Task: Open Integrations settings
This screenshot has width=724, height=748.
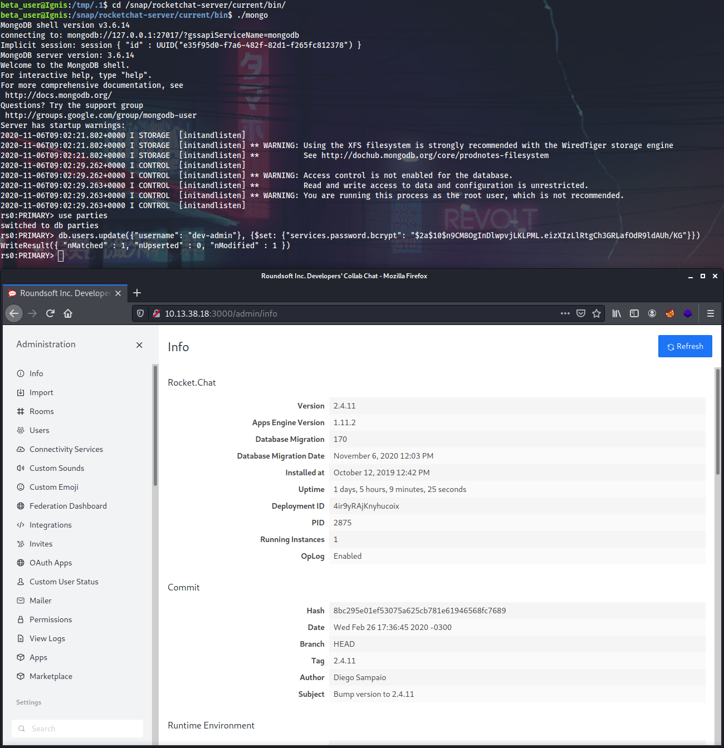Action: [51, 524]
